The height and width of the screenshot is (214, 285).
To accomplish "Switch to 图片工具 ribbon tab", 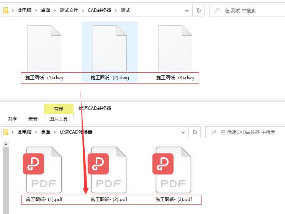I will [x=59, y=119].
